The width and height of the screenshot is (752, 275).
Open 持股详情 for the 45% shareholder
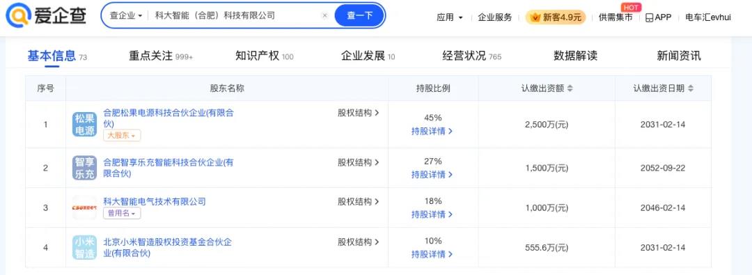click(432, 131)
